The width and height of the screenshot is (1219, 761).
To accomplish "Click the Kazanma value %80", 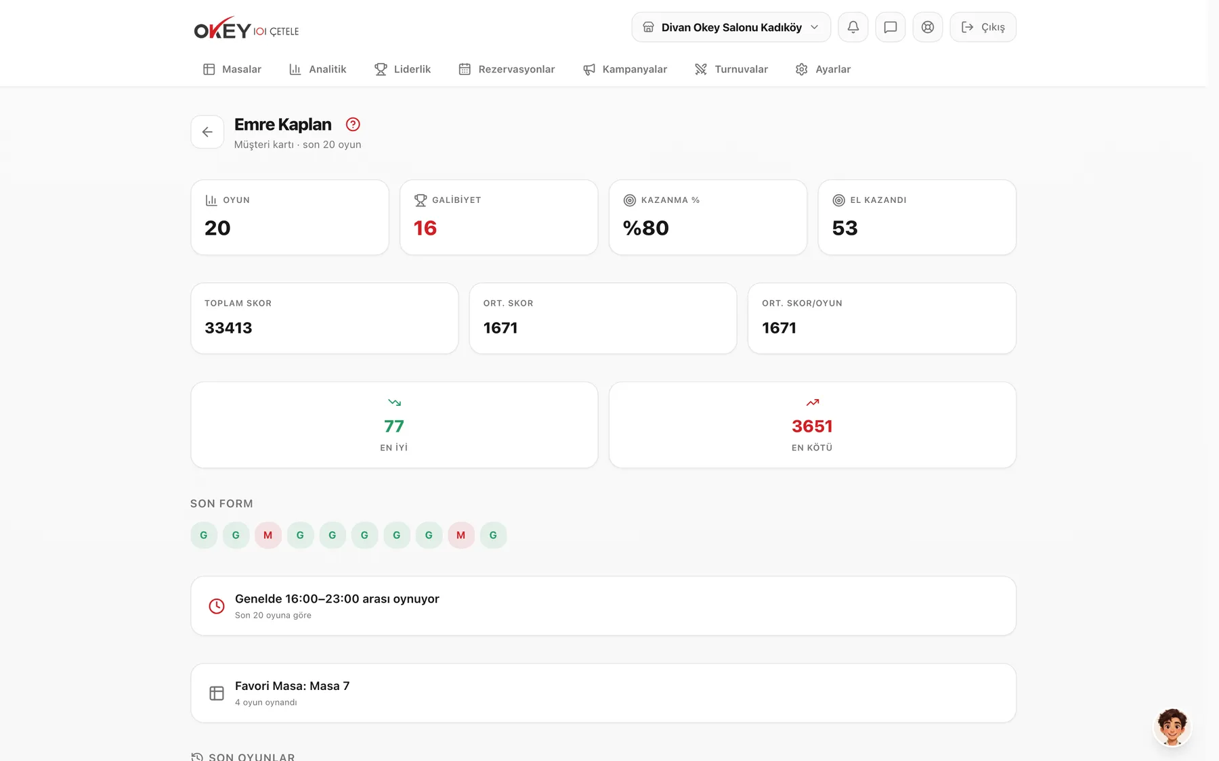I will 646,228.
